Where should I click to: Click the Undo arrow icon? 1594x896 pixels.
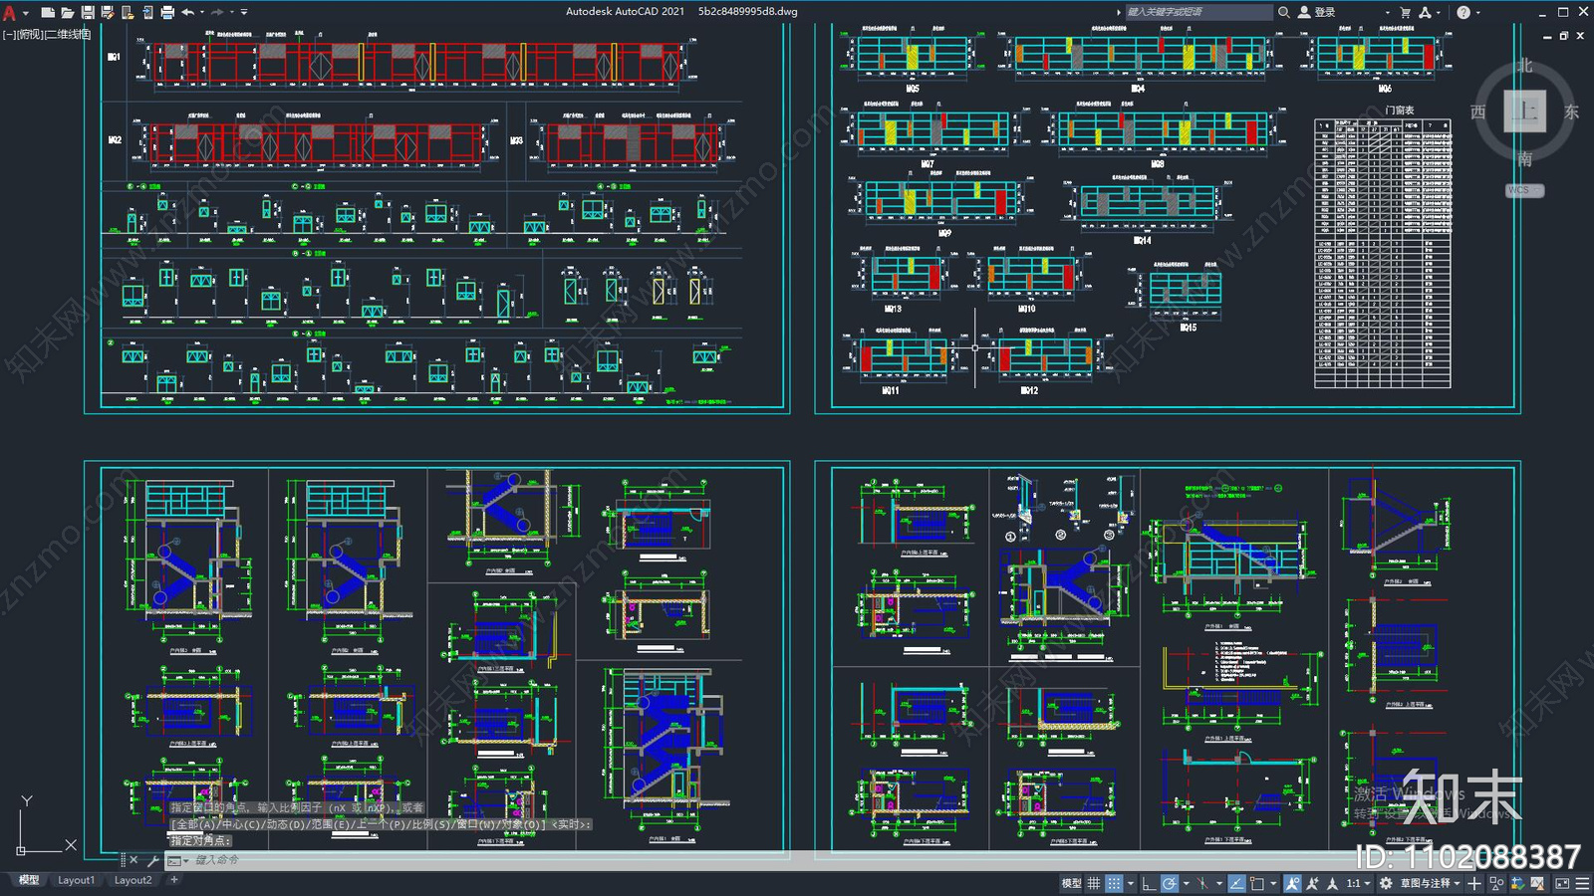(187, 12)
